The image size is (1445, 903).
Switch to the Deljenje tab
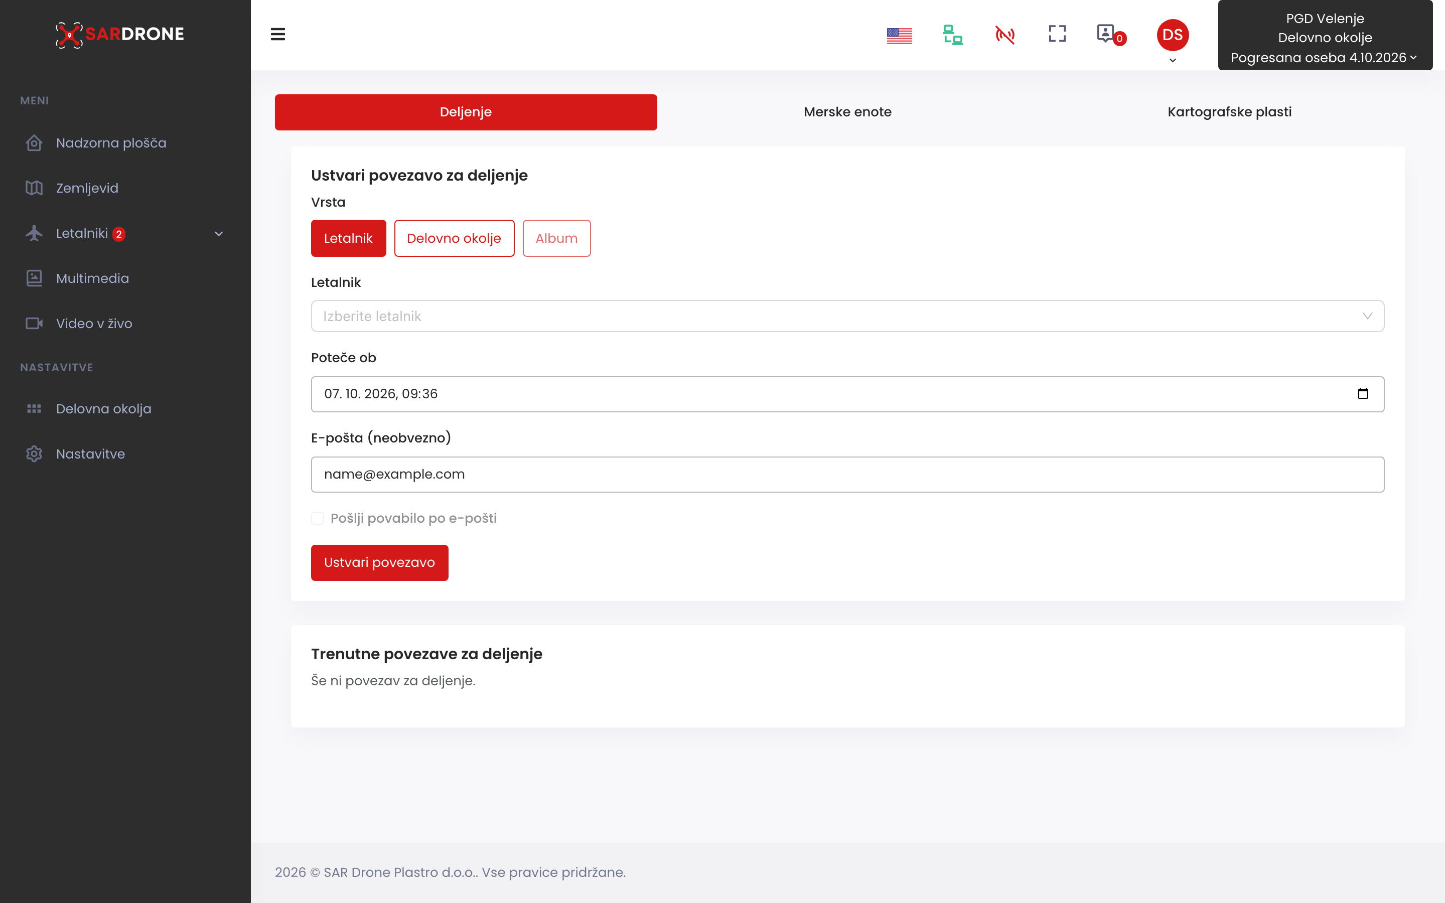[466, 112]
